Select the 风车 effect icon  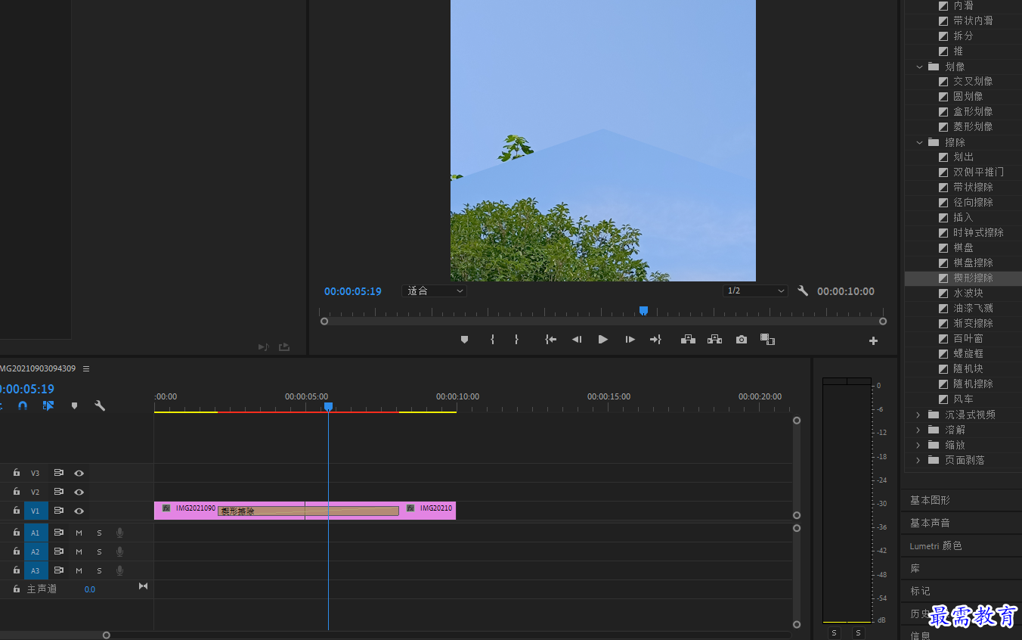pos(943,399)
